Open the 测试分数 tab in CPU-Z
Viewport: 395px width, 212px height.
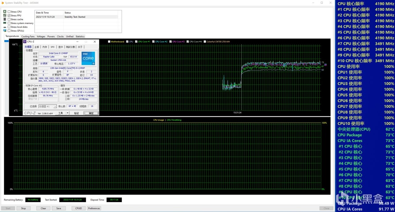tap(70, 47)
